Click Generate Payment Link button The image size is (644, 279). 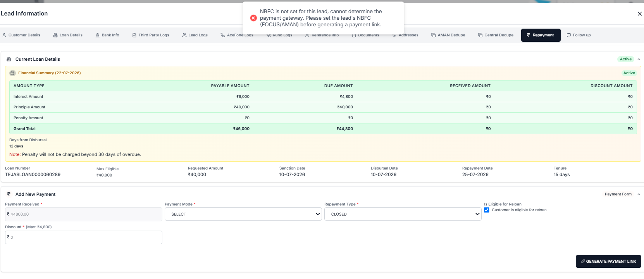click(x=608, y=261)
